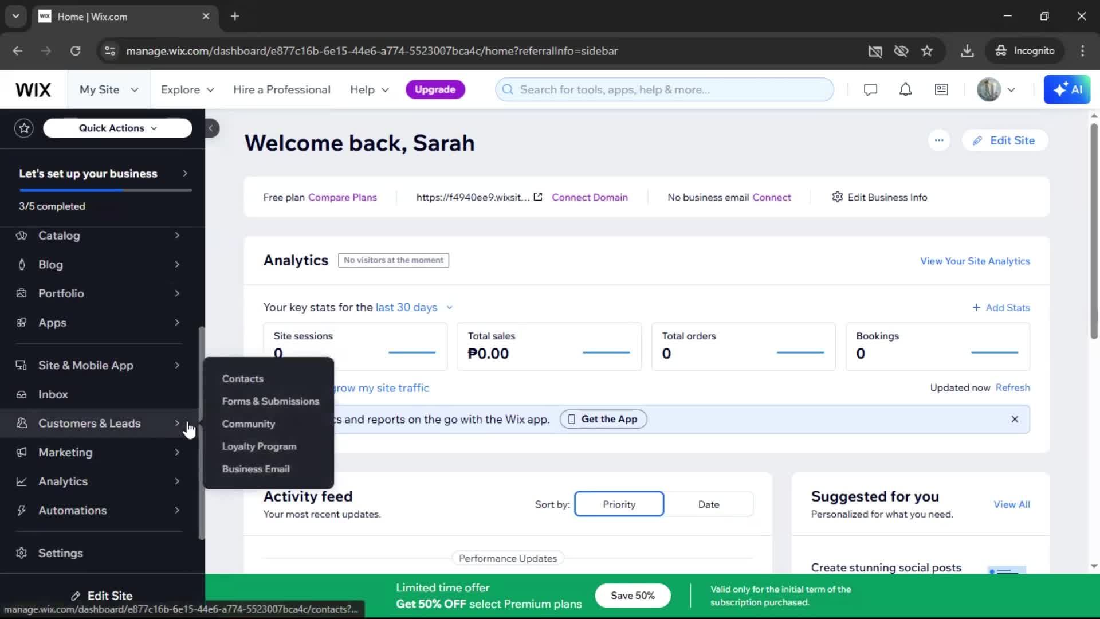Open the profile dropdown chevron
Screen dimensions: 1100x619
(1011, 90)
